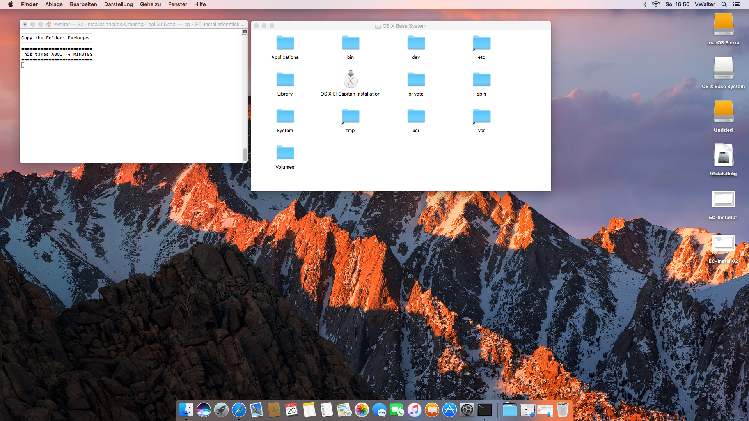Open the Wi-Fi status menu
The image size is (749, 421).
[x=656, y=4]
